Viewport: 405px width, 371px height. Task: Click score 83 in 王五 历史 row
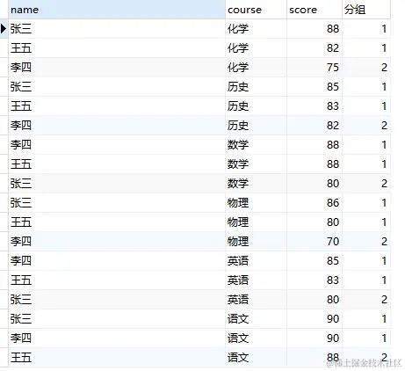315,106
